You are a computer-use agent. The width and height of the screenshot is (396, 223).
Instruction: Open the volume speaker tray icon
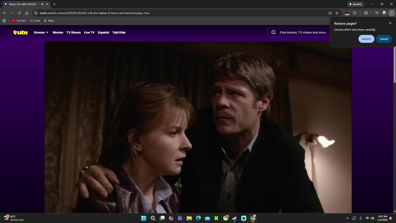click(372, 218)
